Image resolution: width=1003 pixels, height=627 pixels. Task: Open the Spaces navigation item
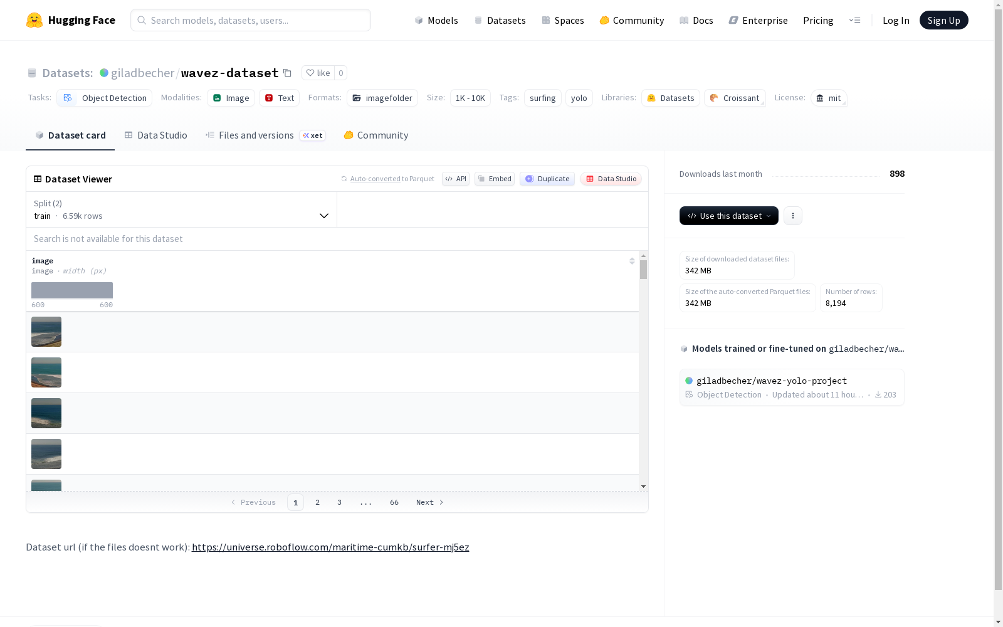tap(563, 20)
